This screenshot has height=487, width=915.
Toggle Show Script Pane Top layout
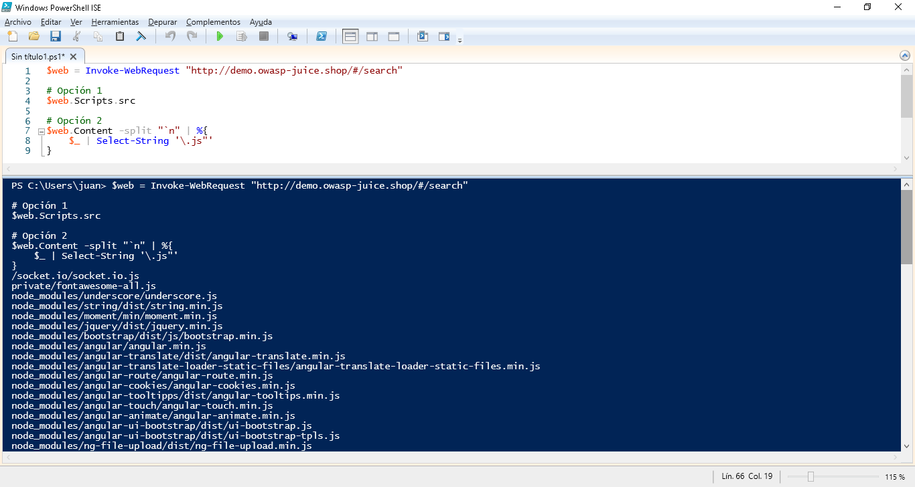[x=350, y=36]
